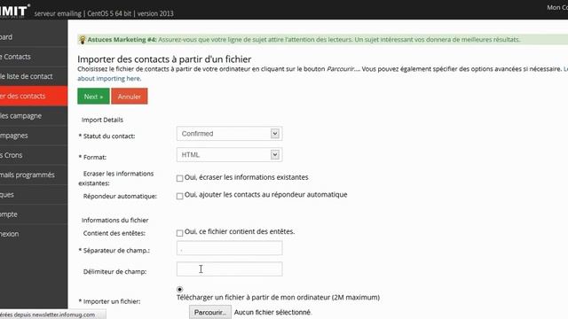This screenshot has width=568, height=319.
Task: Open the 'mails programmés' sidebar item
Action: (x=34, y=175)
